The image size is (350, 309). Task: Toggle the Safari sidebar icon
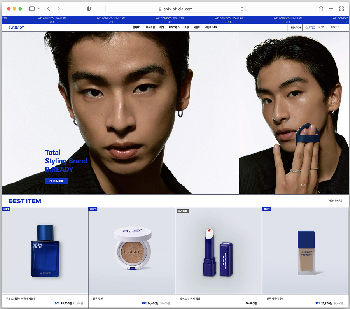[32, 9]
